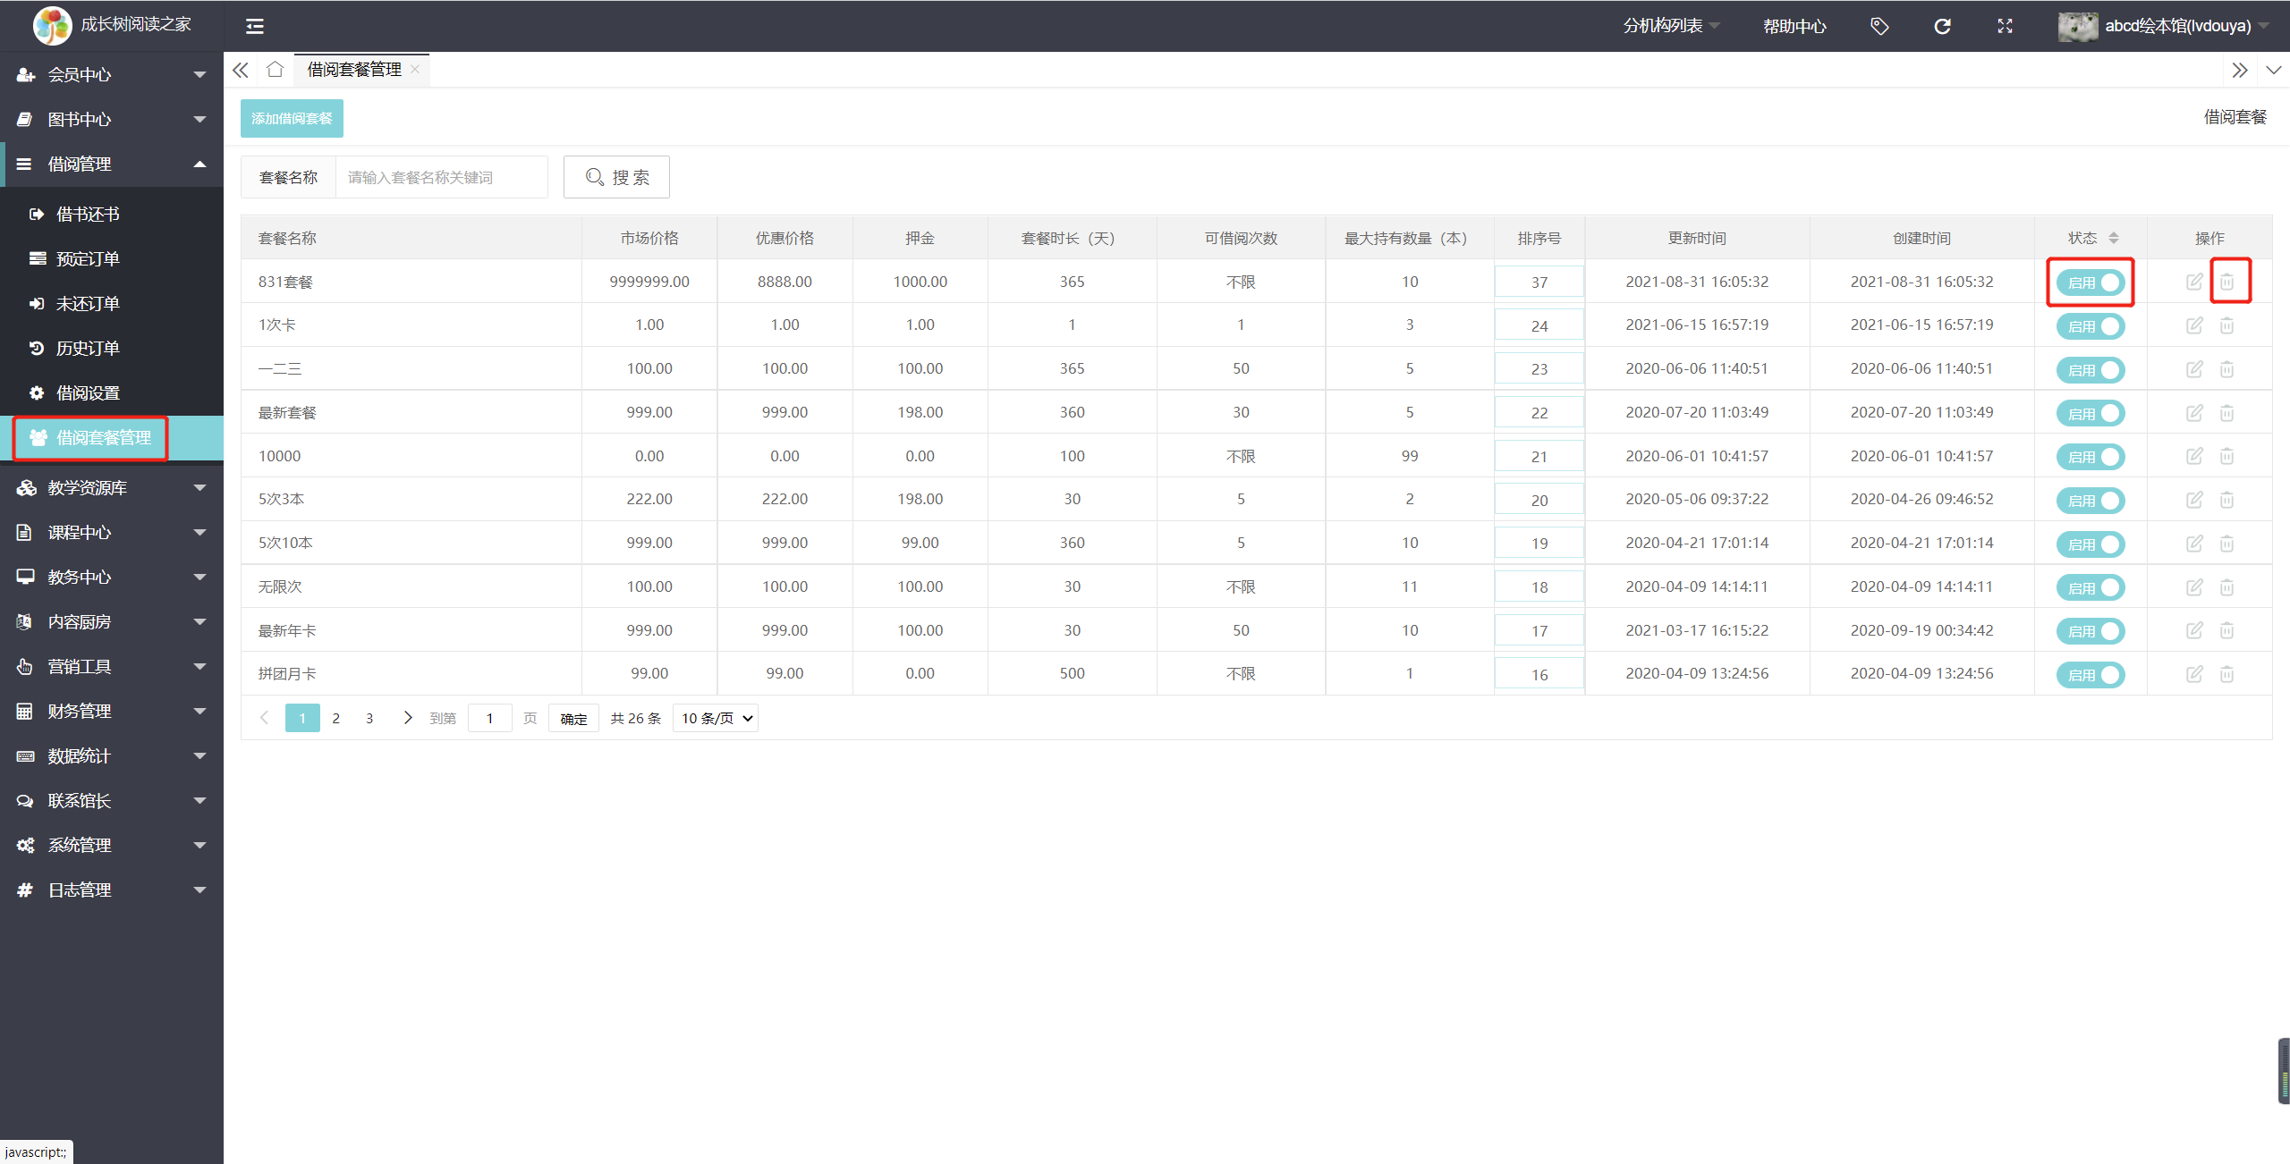Delete the 1次卡 package
This screenshot has height=1164, width=2290.
(x=2226, y=325)
